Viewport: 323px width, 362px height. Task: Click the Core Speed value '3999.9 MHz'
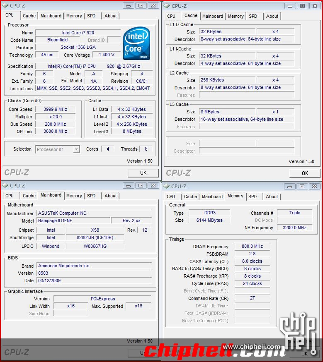[x=55, y=109]
